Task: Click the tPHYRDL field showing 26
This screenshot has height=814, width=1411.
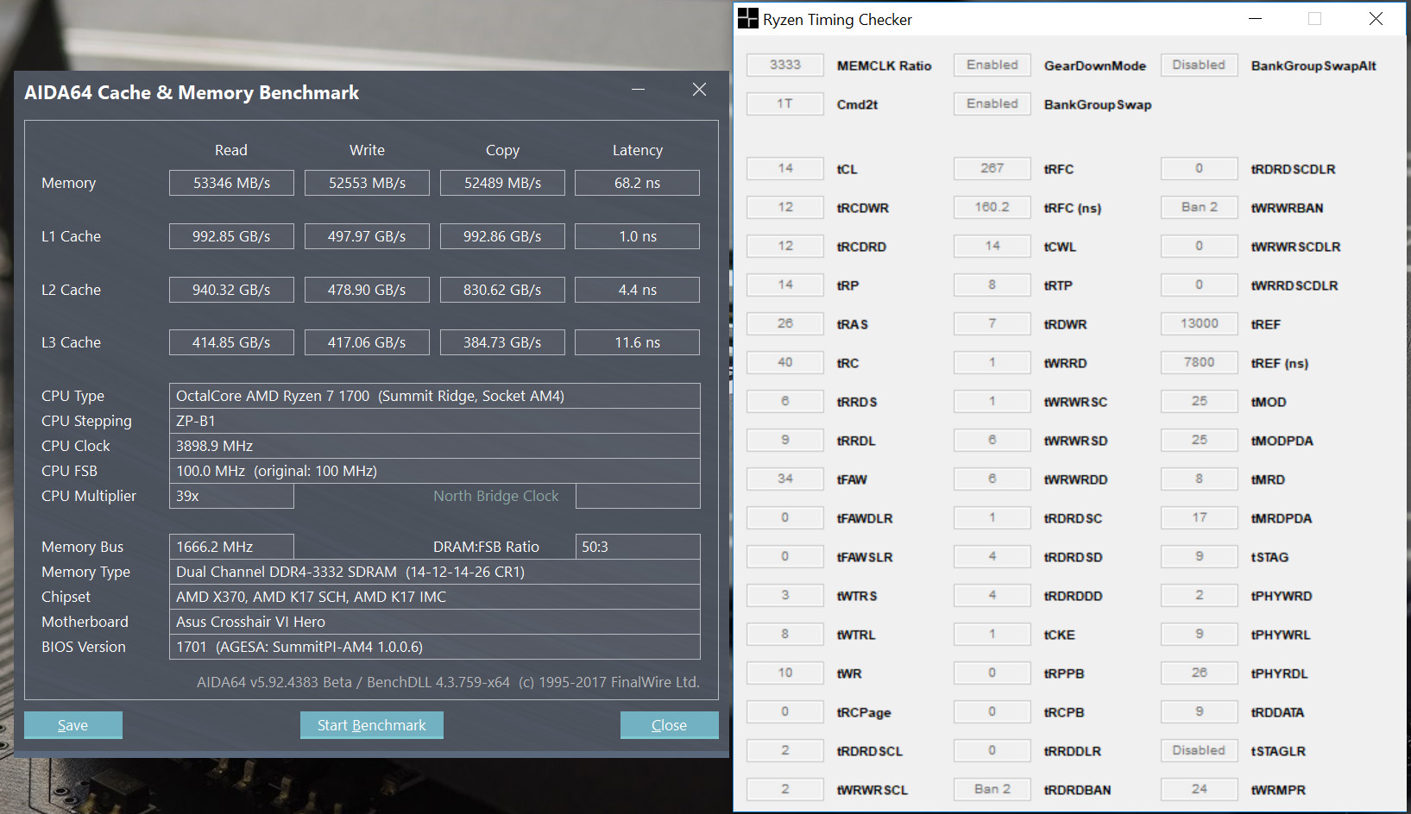Action: 1200,673
